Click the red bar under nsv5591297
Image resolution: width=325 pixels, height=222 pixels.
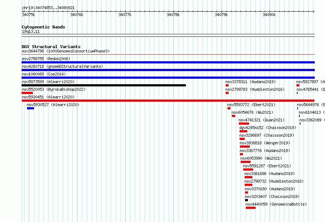tap(248, 170)
